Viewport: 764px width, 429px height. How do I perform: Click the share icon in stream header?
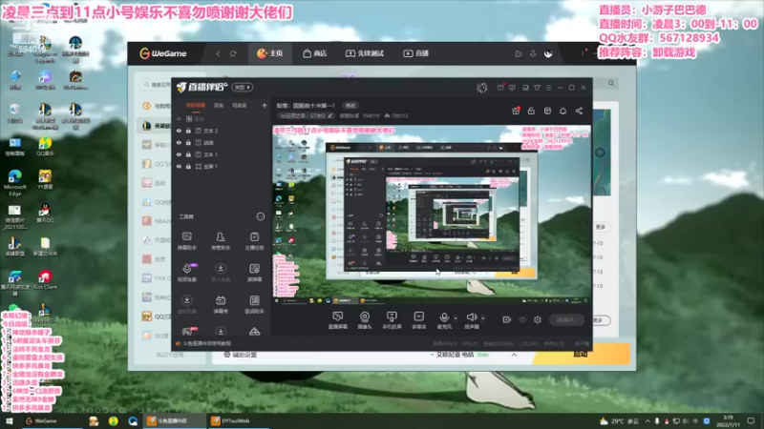pos(579,111)
